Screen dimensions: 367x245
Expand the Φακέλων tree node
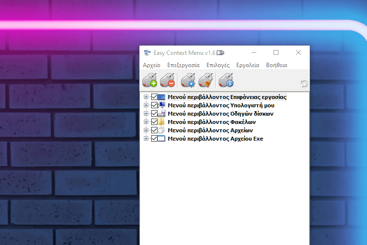146,122
